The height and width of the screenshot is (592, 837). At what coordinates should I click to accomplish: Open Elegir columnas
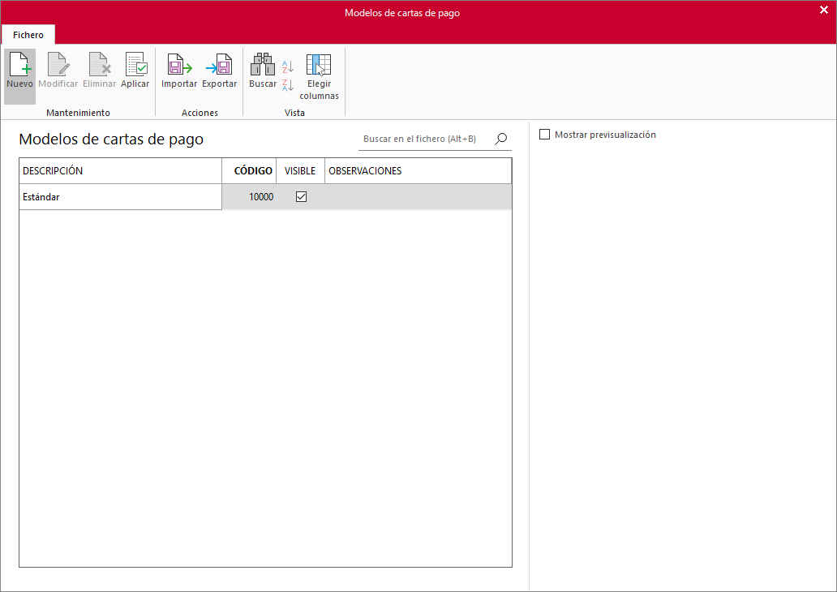tap(320, 76)
